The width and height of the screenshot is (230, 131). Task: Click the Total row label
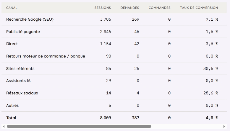coord(11,118)
